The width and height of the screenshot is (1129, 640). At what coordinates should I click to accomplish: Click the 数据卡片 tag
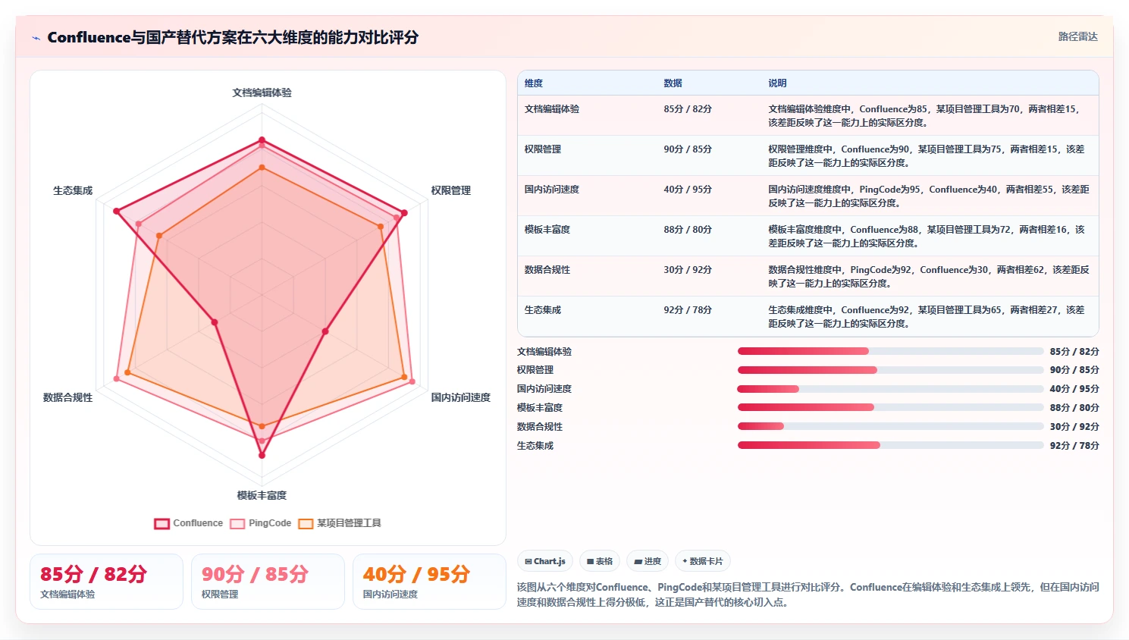[x=703, y=561]
